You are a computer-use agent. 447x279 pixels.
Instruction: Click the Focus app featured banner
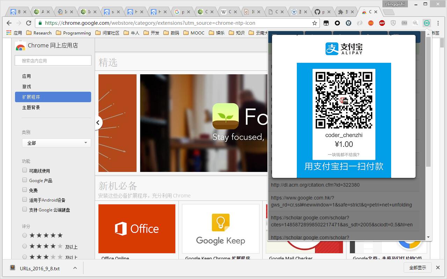tap(204, 123)
